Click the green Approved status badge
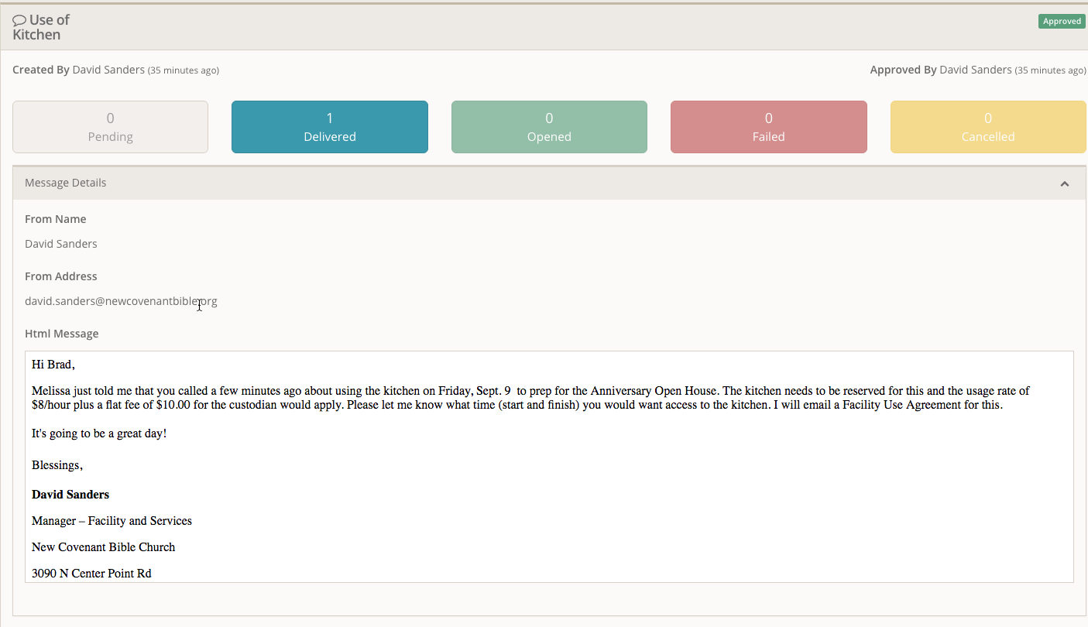This screenshot has width=1088, height=627. pyautogui.click(x=1061, y=22)
